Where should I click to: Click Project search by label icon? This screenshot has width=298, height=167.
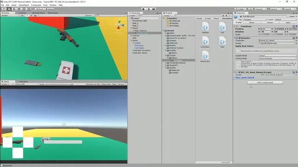[x=226, y=16]
